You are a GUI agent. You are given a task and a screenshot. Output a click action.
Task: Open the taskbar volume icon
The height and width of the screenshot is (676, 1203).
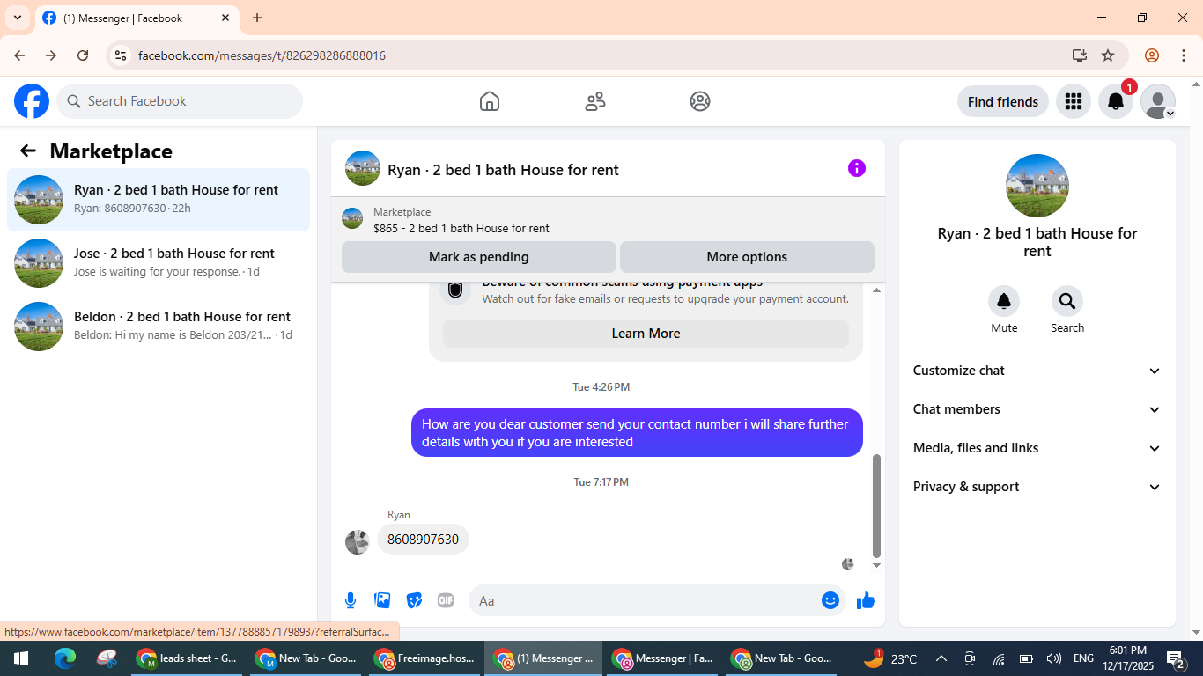1053,658
